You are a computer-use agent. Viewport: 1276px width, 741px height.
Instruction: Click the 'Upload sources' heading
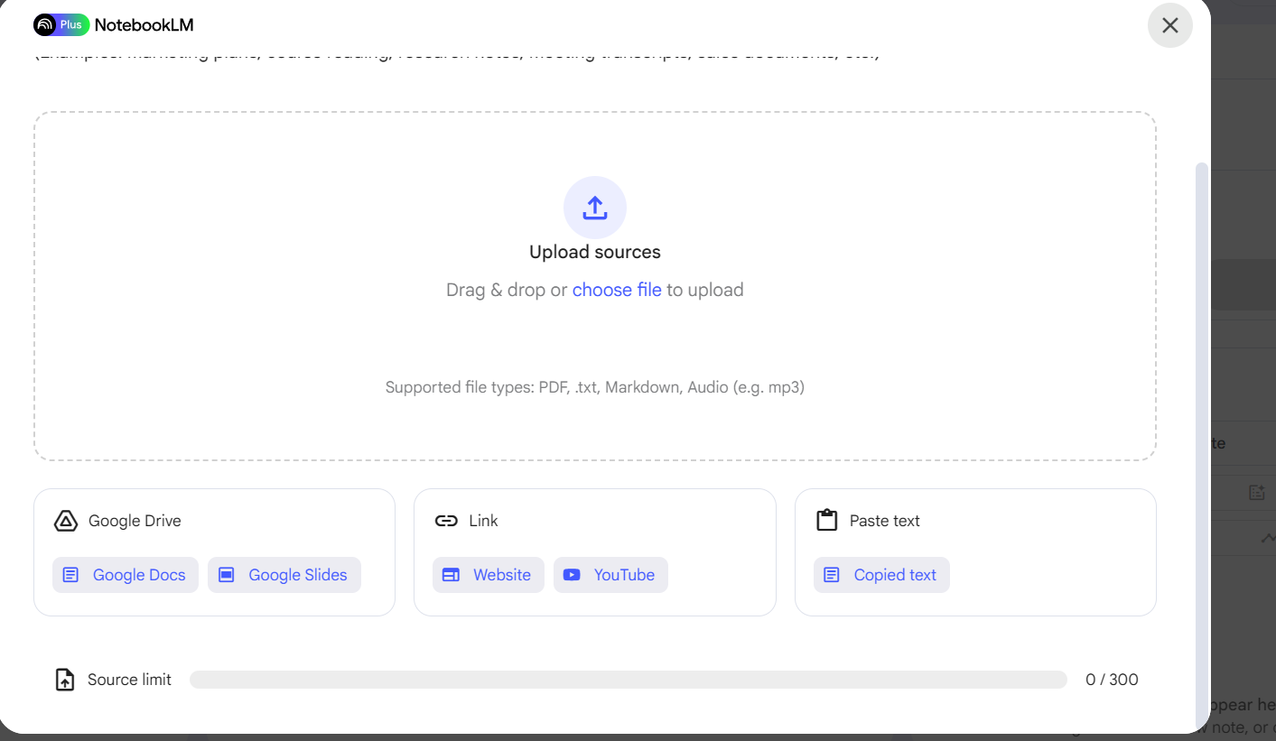595,252
